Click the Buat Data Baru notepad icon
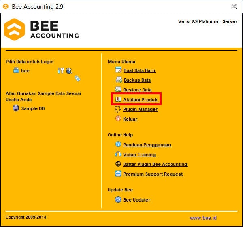Viewport: 243px width, 227px height. (x=118, y=70)
